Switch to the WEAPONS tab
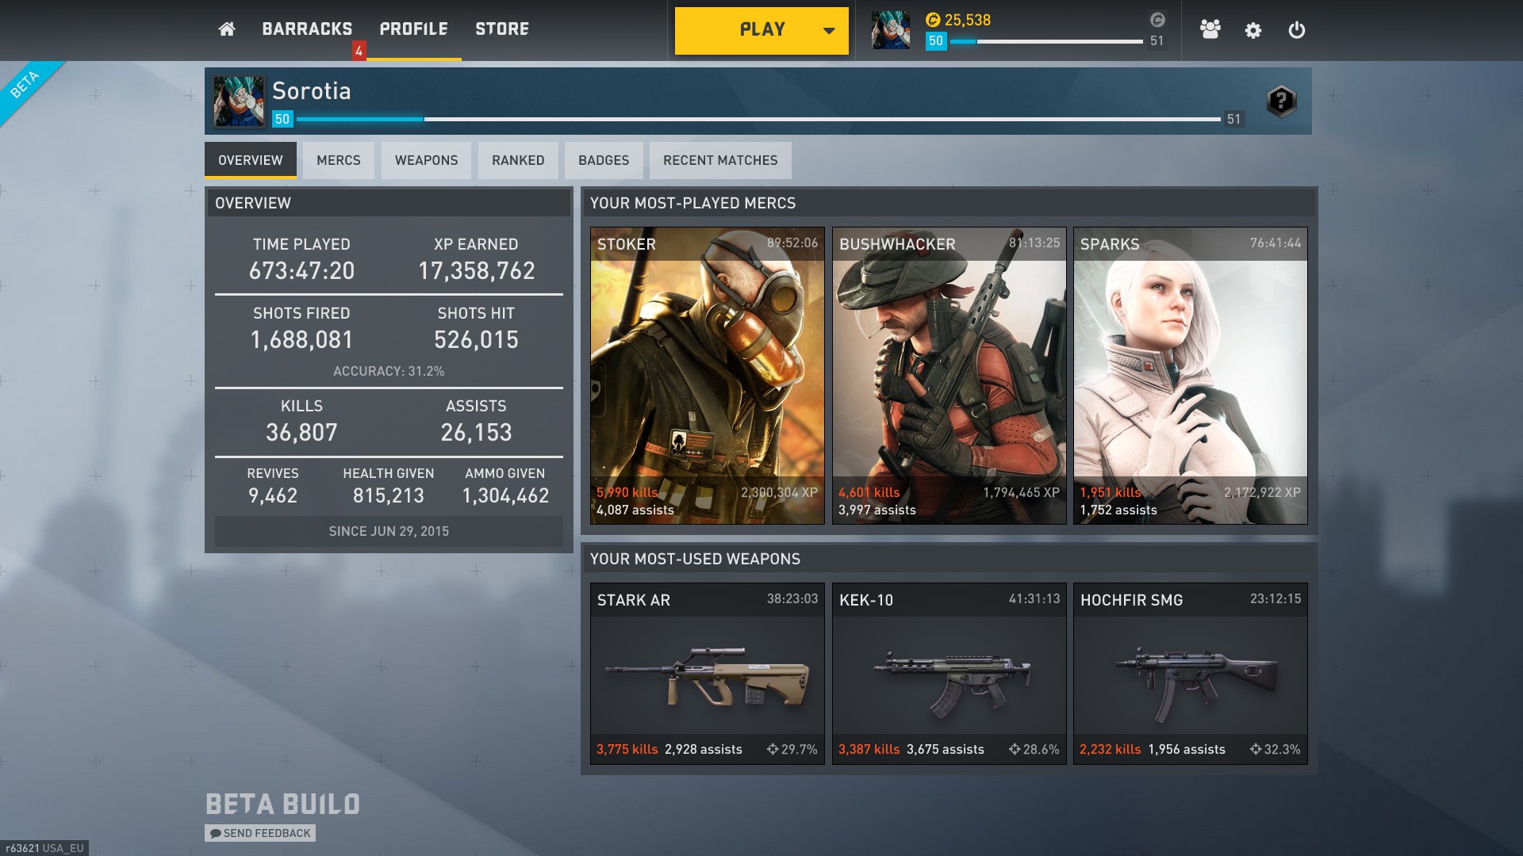 coord(426,160)
